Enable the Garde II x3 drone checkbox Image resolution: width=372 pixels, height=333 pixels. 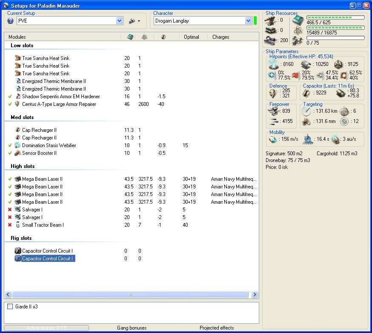coord(10,306)
